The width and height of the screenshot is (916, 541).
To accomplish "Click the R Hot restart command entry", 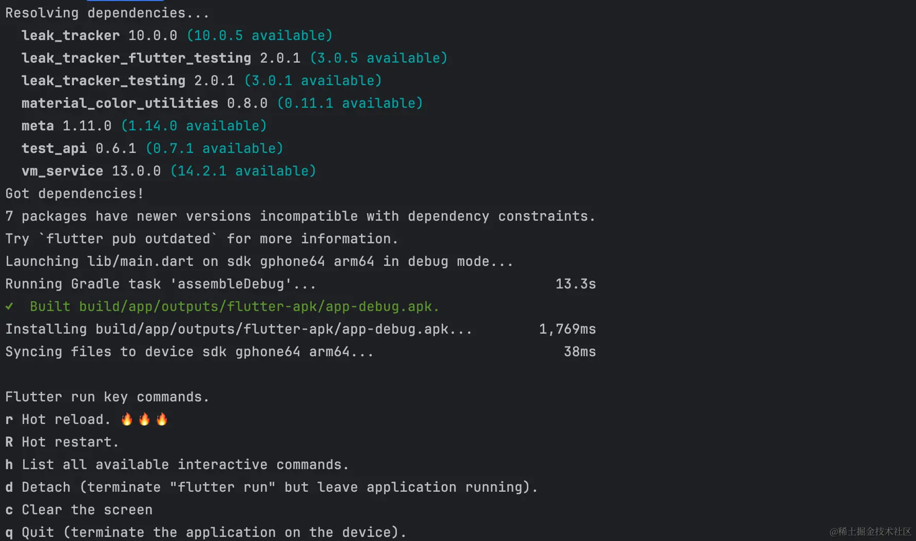I will click(x=62, y=441).
